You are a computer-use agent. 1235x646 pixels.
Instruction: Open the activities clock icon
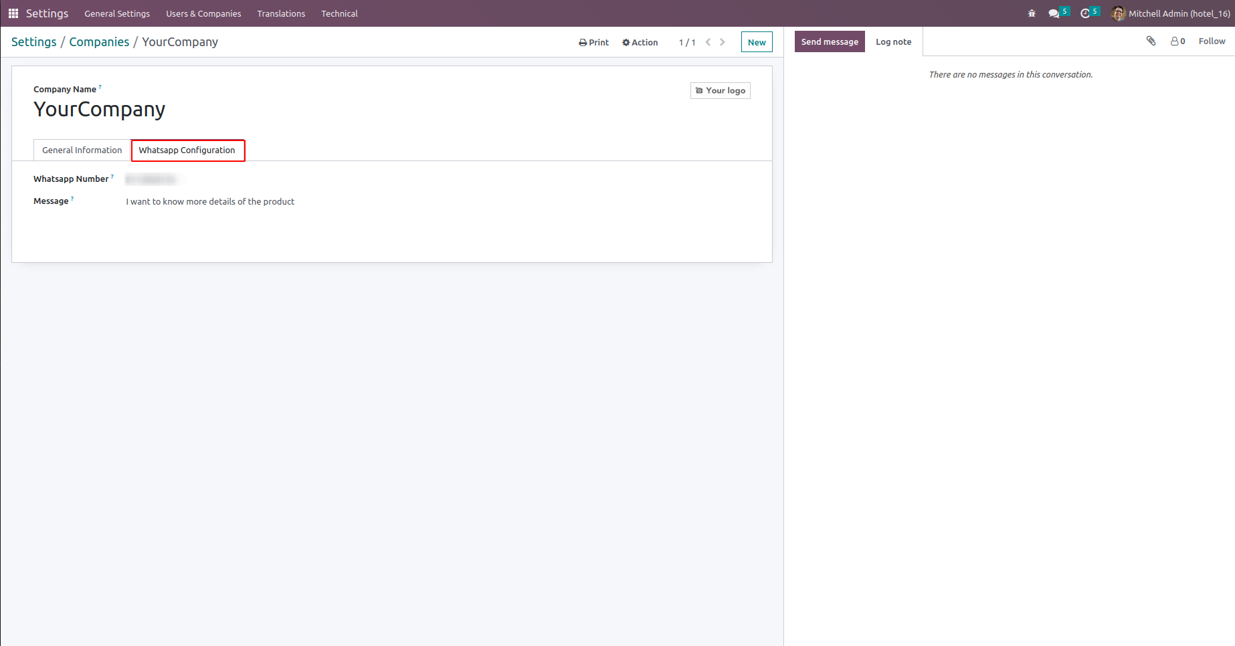pos(1085,13)
